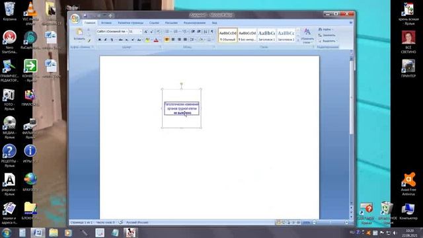Apply bulleted list formatting
This screenshot has width=423, height=238.
pyautogui.click(x=167, y=32)
